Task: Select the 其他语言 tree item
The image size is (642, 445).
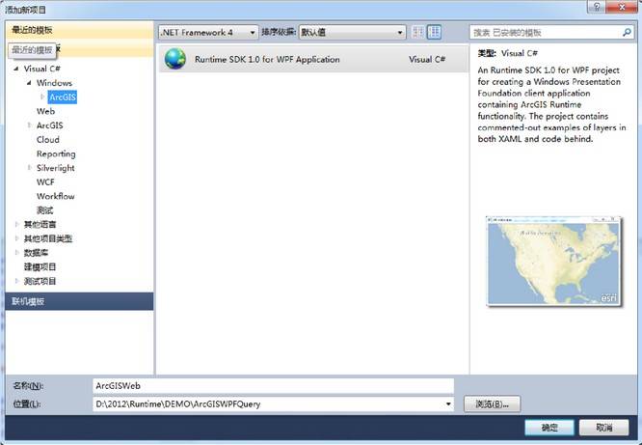Action: click(40, 224)
